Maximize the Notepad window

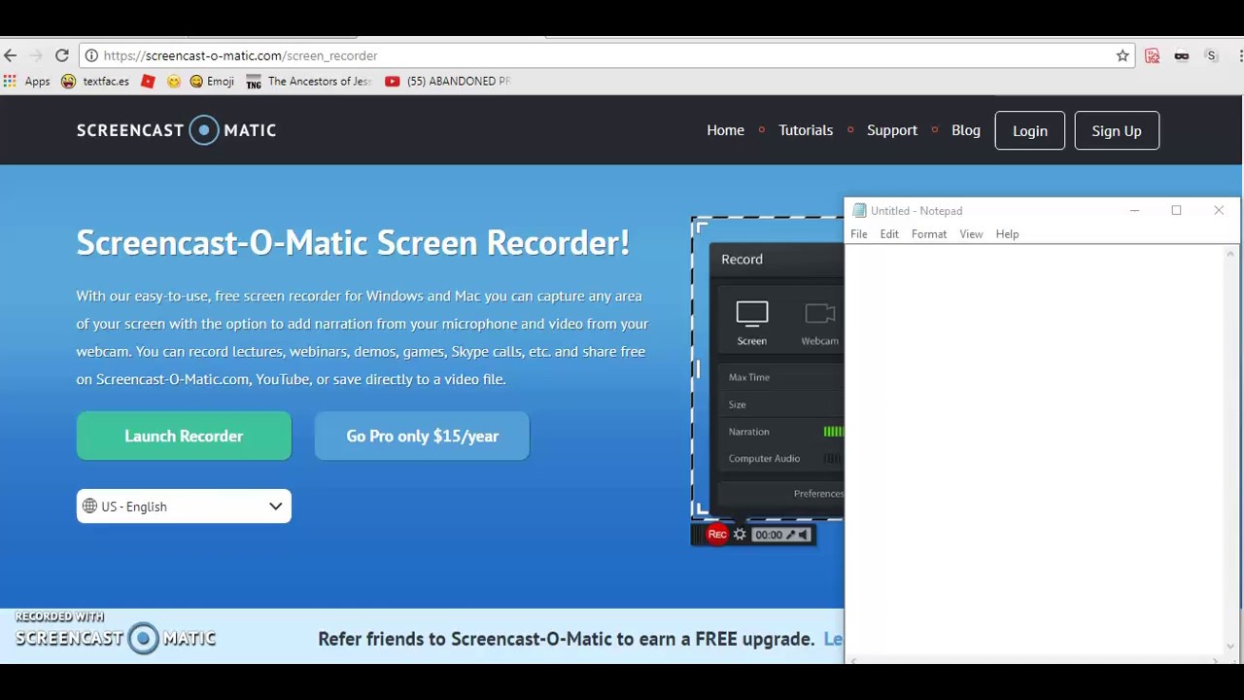pos(1176,211)
